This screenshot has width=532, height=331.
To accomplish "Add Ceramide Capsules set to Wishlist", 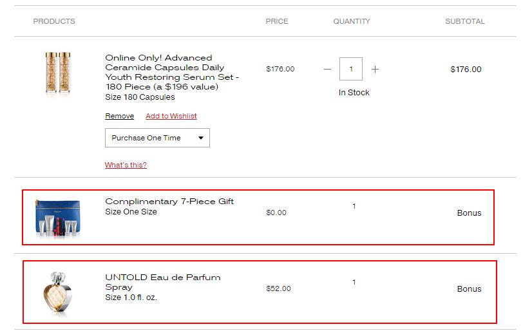I will 171,116.
